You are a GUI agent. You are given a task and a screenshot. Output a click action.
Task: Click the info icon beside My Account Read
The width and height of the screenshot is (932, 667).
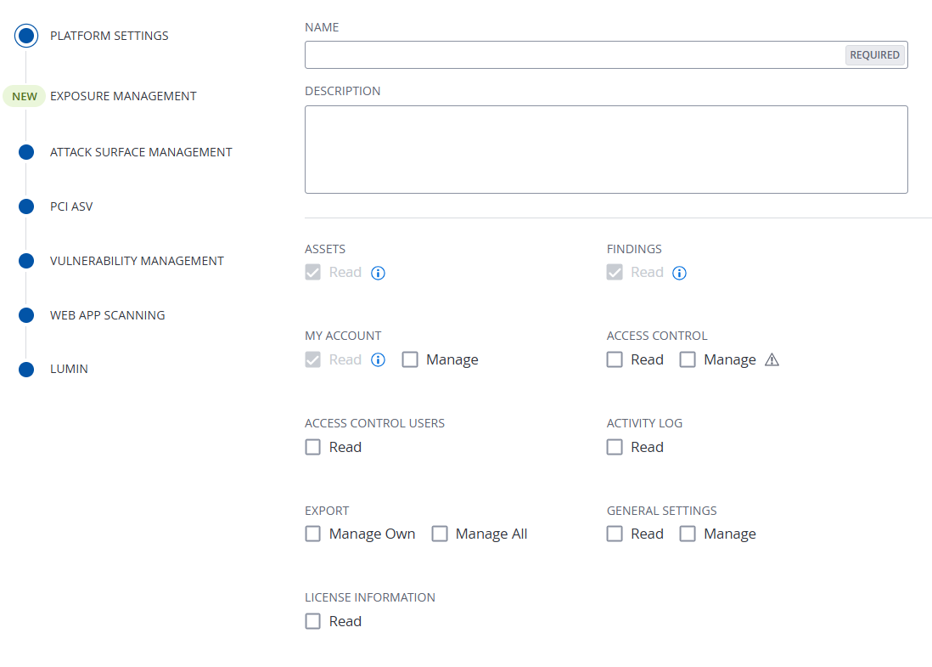tap(379, 359)
